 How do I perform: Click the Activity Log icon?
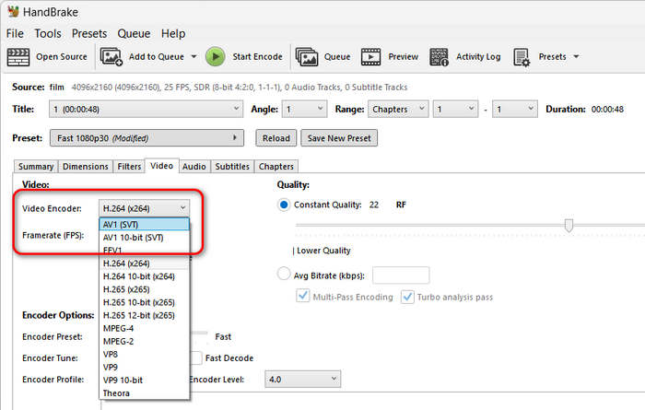pyautogui.click(x=439, y=57)
